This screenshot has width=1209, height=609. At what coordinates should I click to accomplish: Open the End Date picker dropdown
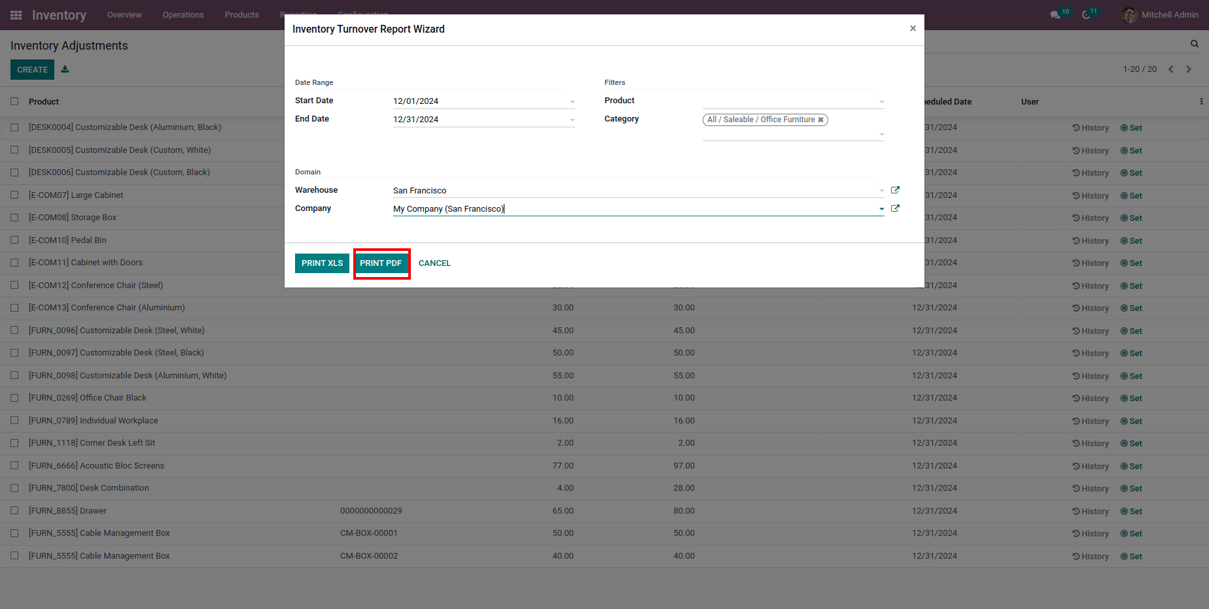point(572,120)
